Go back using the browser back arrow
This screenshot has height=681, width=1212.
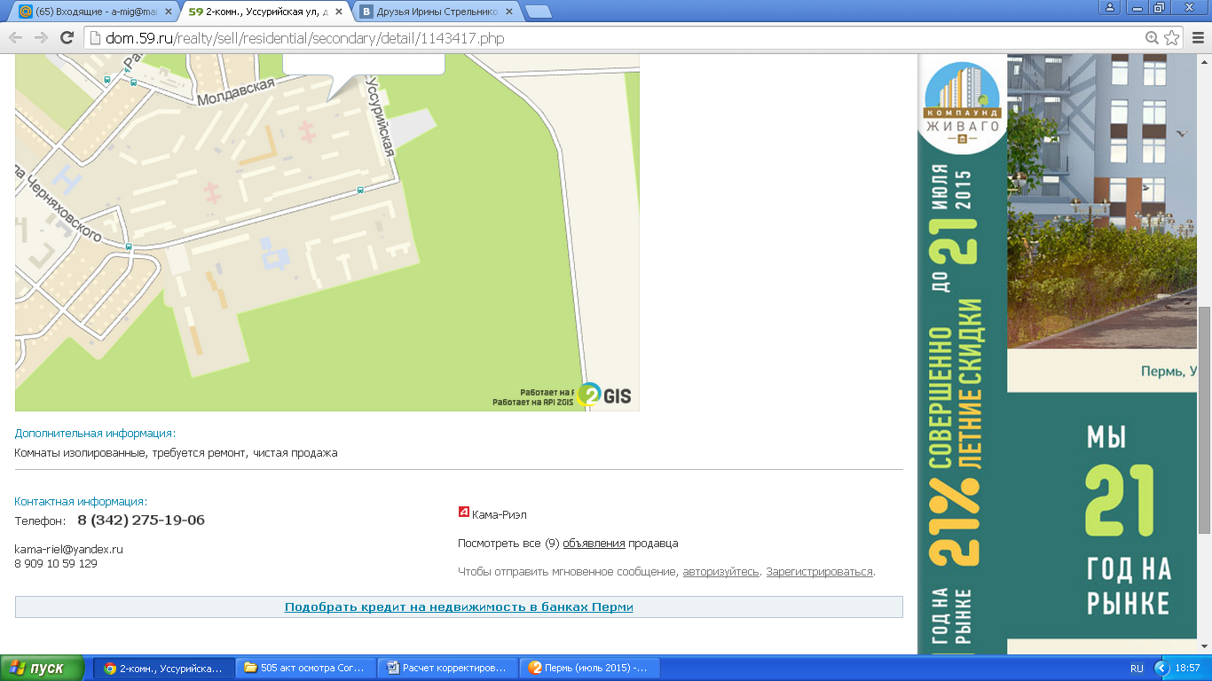[15, 37]
